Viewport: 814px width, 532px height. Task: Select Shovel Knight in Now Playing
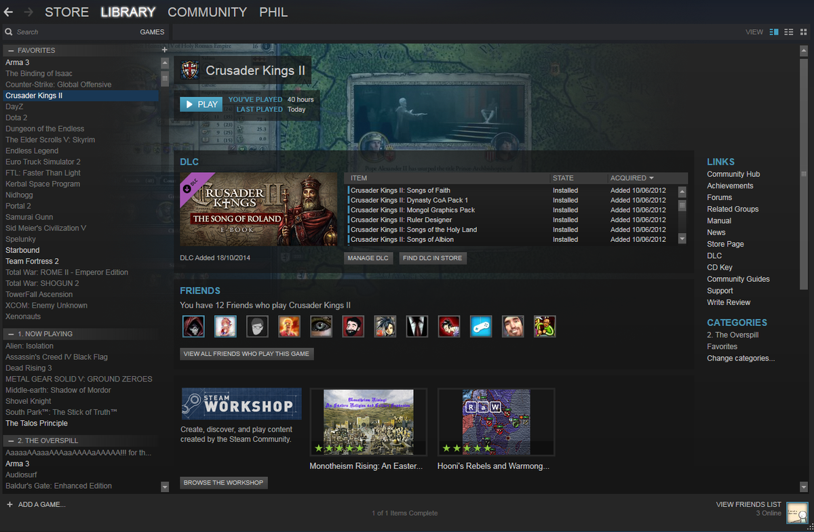(28, 401)
